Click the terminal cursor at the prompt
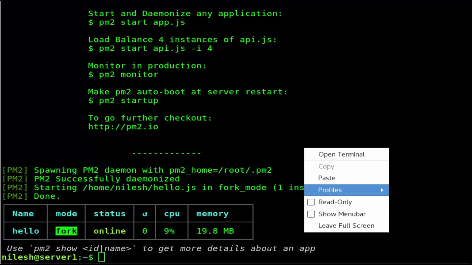Image resolution: width=472 pixels, height=265 pixels. coord(102,257)
